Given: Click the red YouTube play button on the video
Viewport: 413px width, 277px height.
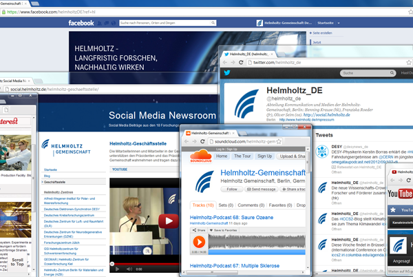Looking at the screenshot, I should pos(166,221).
